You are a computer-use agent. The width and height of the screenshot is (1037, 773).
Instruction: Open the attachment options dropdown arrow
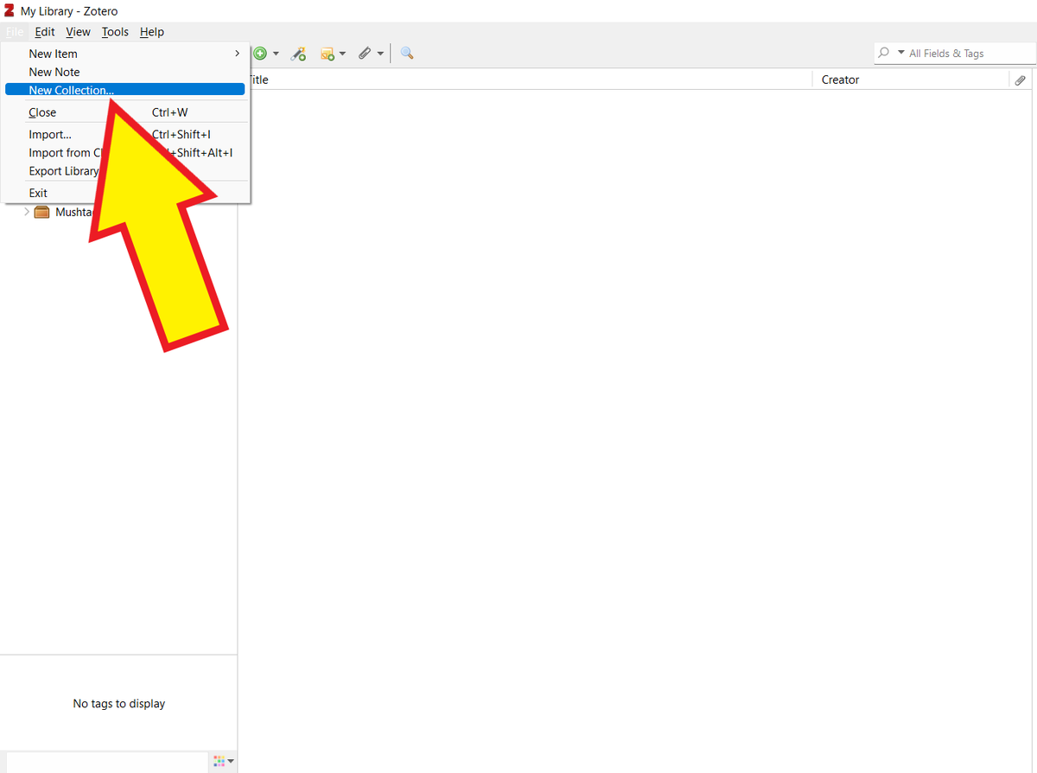pyautogui.click(x=379, y=53)
